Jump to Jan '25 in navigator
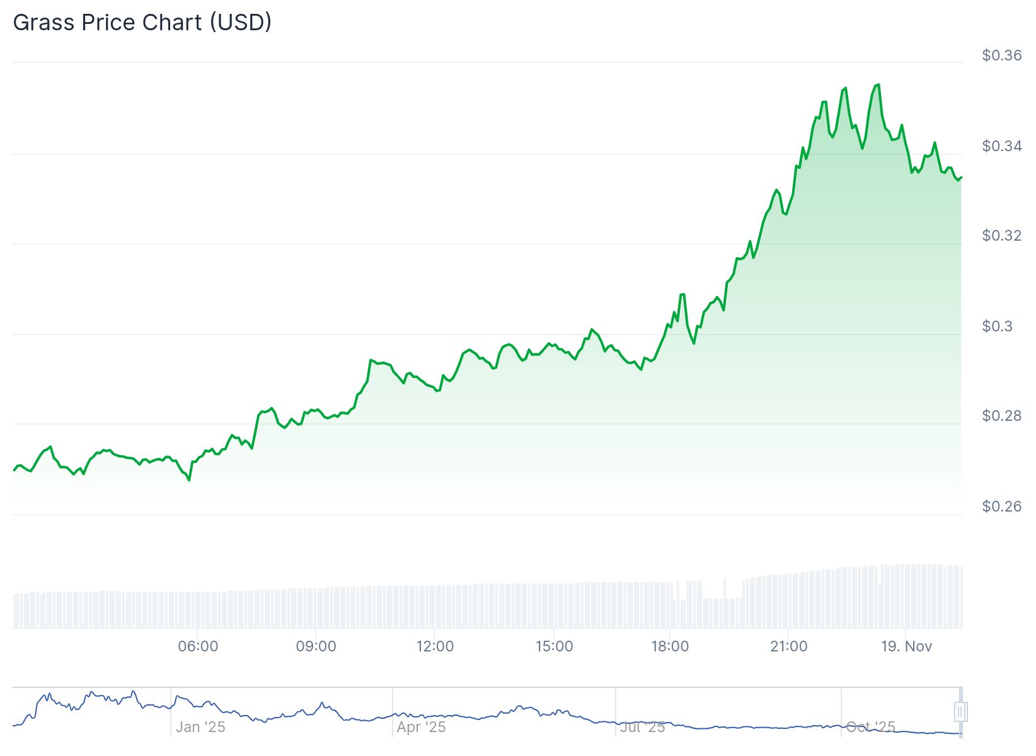 pos(200,727)
